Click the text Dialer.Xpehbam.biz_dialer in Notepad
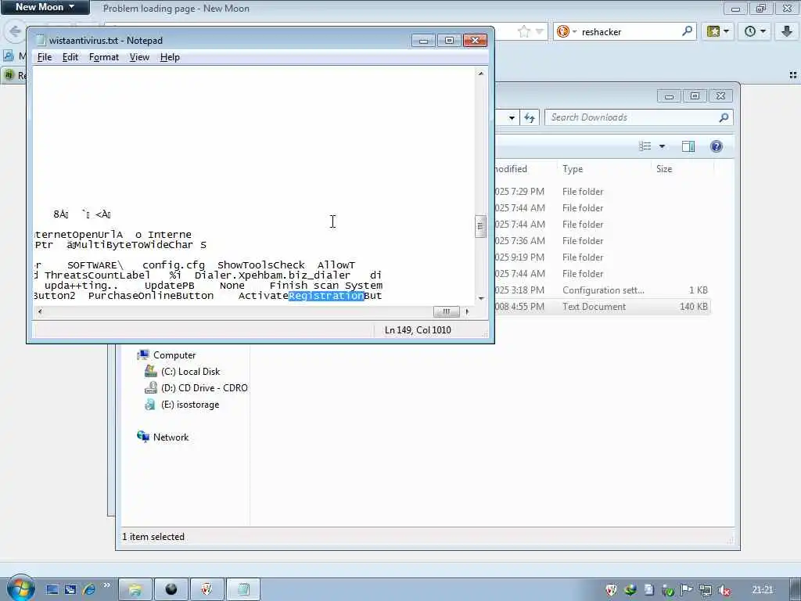The image size is (801, 601). click(x=272, y=275)
